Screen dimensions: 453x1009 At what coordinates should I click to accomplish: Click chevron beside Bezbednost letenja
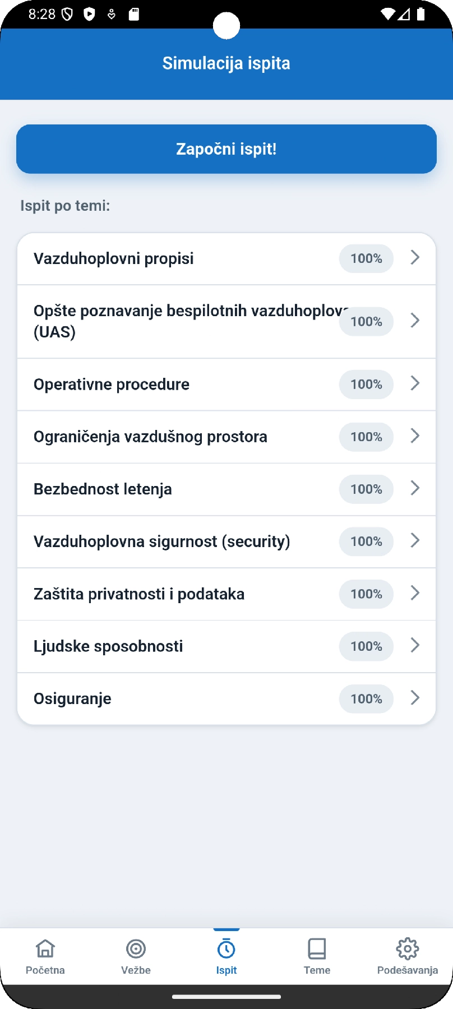(415, 488)
